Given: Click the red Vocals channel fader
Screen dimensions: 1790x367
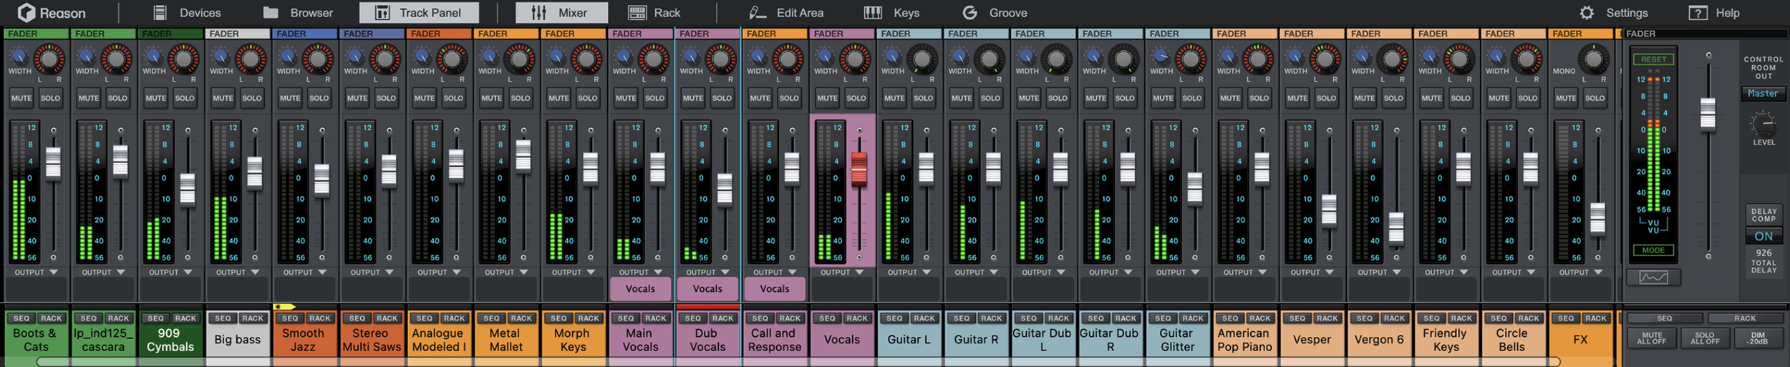Looking at the screenshot, I should pyautogui.click(x=859, y=170).
